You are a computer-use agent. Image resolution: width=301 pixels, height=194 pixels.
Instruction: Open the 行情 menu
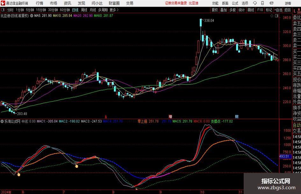(39, 3)
